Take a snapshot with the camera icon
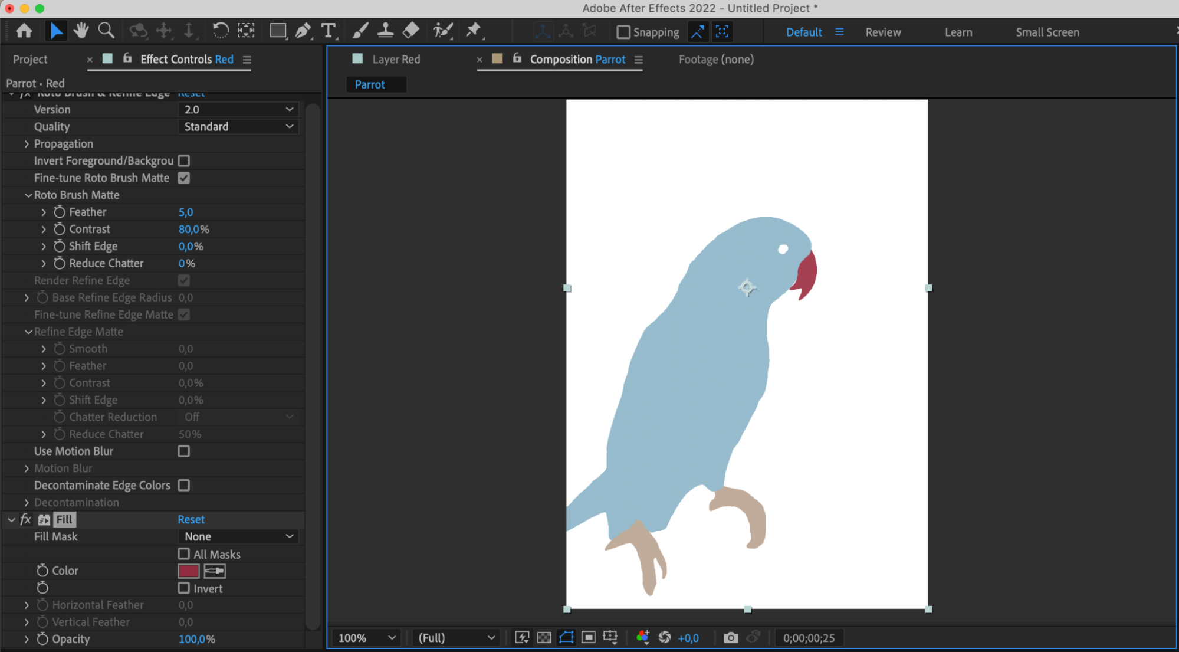This screenshot has width=1179, height=652. 731,638
